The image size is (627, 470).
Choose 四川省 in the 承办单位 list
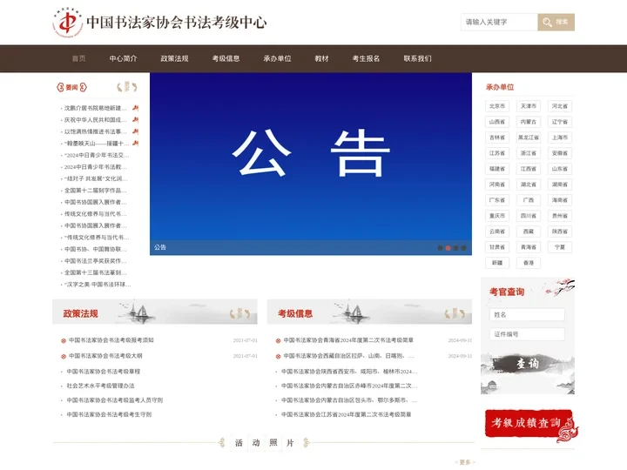point(529,216)
